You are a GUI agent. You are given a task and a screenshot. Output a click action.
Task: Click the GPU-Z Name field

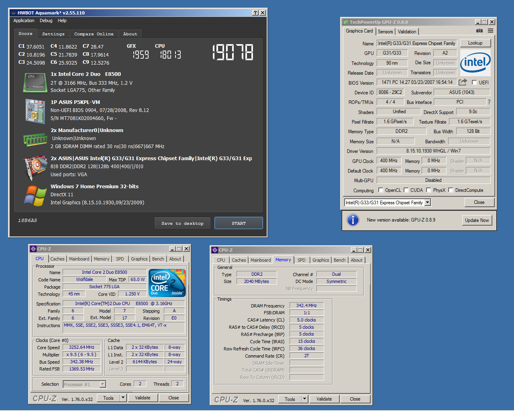[417, 43]
